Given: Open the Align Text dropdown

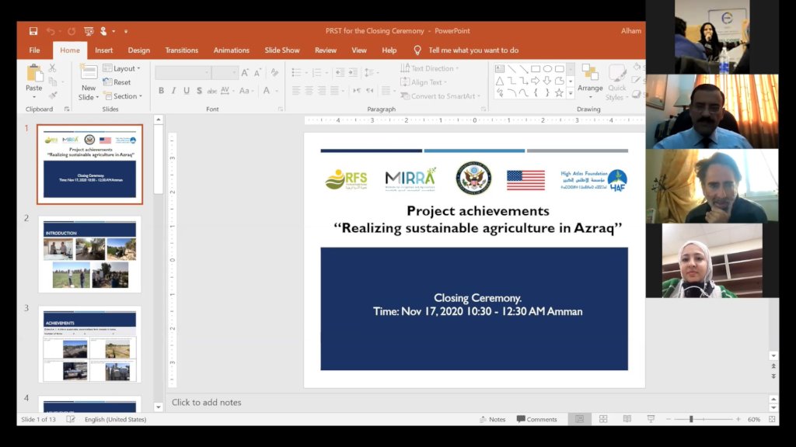Looking at the screenshot, I should 424,82.
